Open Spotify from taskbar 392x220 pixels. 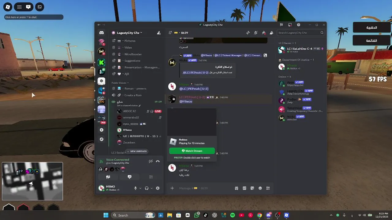[232, 215]
